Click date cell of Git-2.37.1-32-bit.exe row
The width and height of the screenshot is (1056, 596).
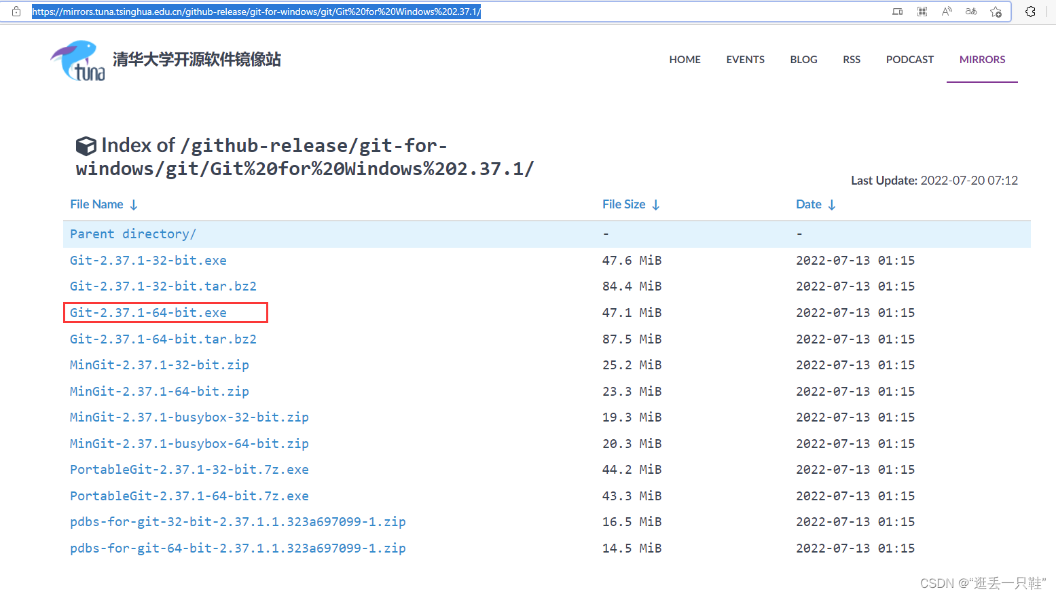856,261
